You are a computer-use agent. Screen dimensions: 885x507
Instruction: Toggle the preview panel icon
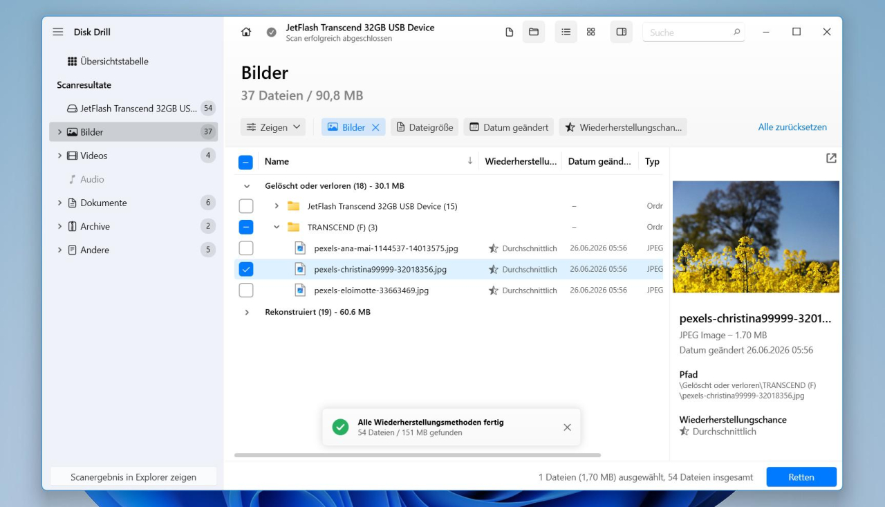point(621,32)
